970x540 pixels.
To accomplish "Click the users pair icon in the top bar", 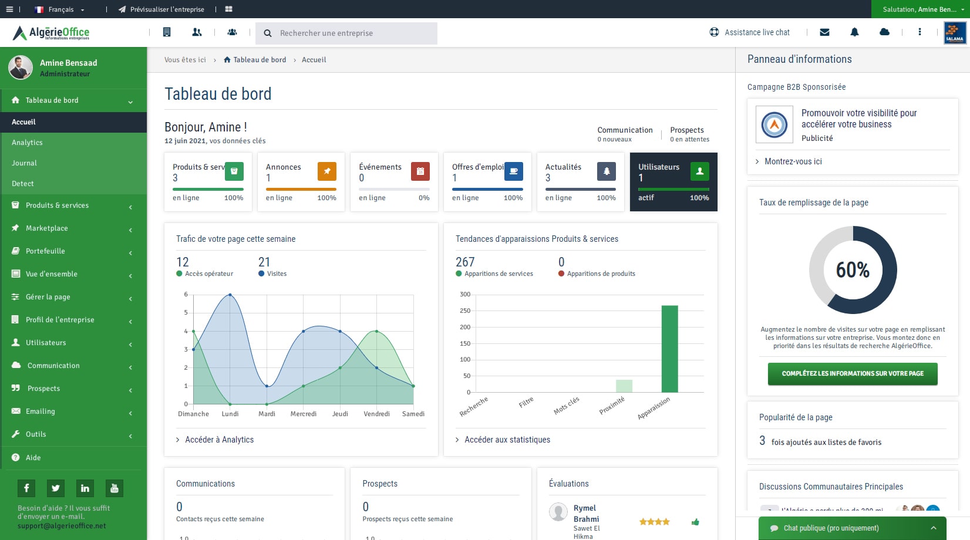I will point(197,32).
